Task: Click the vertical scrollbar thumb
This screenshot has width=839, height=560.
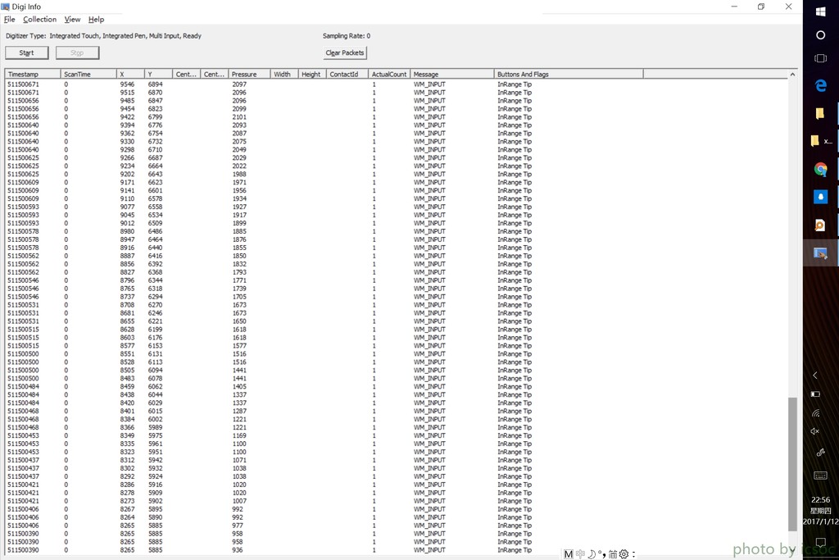Action: coord(792,463)
